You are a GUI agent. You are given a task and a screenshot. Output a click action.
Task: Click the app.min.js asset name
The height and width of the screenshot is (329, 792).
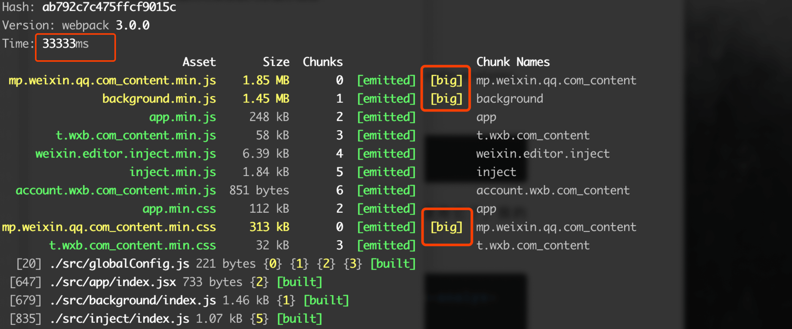tap(182, 117)
